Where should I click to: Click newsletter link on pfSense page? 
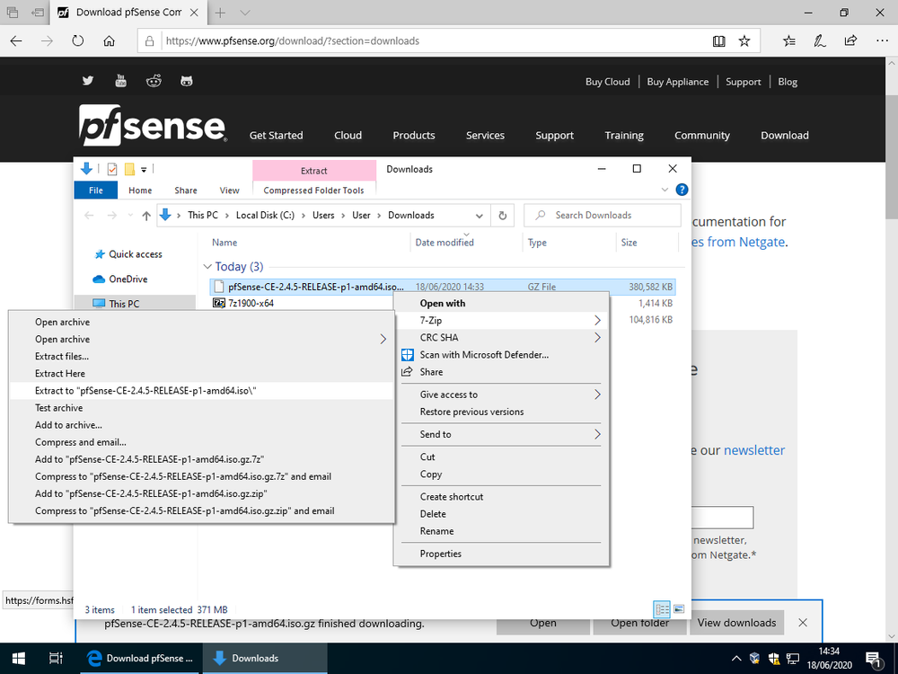click(754, 450)
